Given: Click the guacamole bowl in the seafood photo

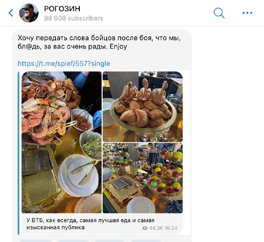Looking at the screenshot, I should 91,146.
